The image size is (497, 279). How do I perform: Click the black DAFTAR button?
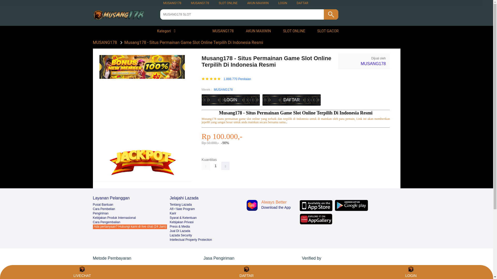(x=291, y=100)
